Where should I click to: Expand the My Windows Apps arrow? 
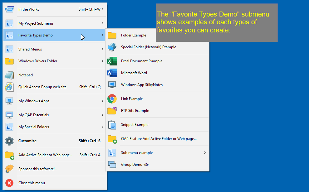pyautogui.click(x=102, y=101)
